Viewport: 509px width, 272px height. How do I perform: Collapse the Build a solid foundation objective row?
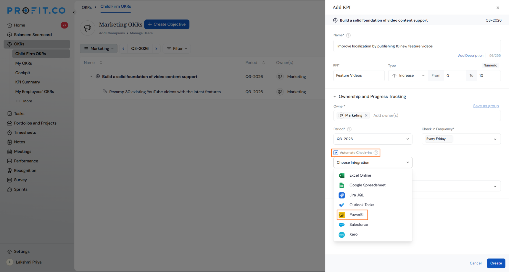coord(91,77)
